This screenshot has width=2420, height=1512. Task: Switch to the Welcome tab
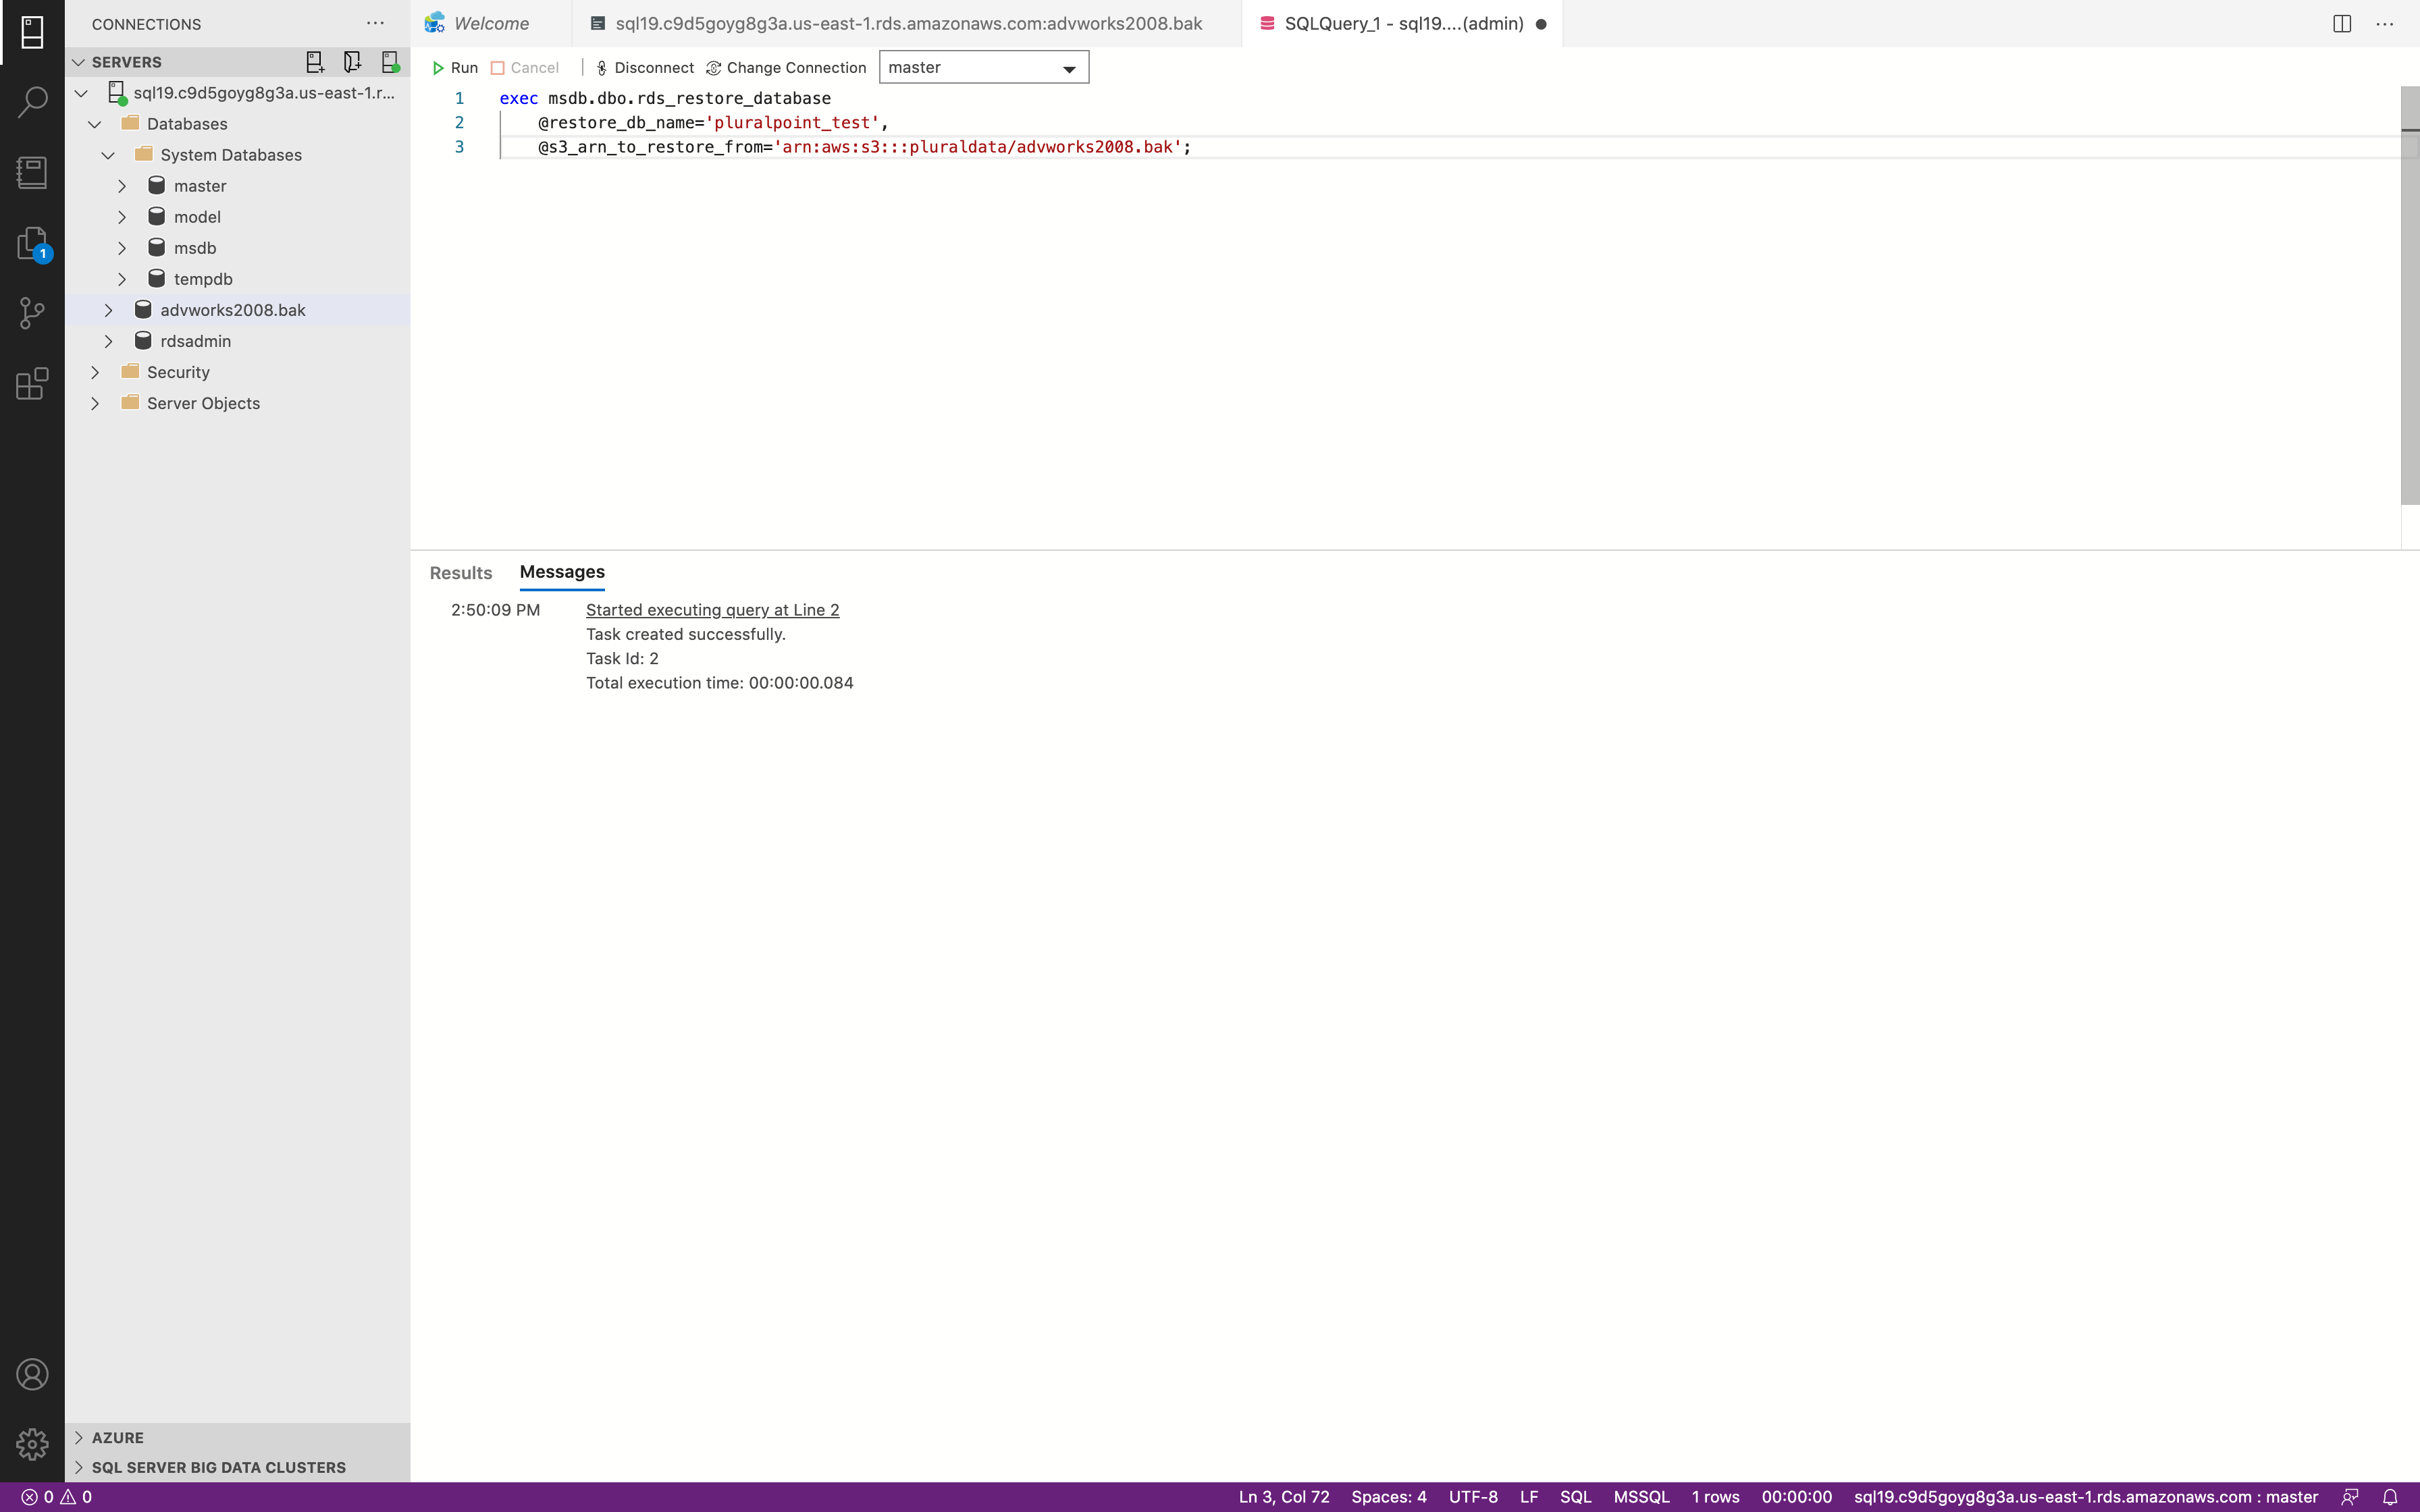490,23
